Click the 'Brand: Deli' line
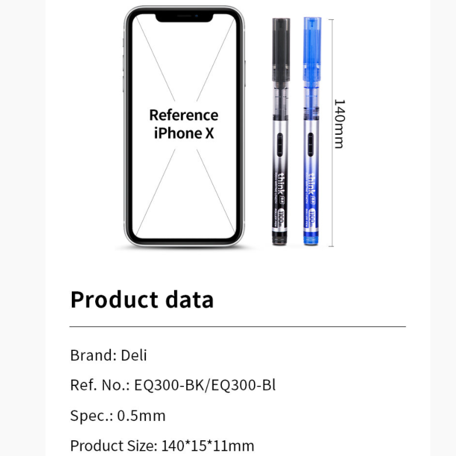 pyautogui.click(x=109, y=355)
